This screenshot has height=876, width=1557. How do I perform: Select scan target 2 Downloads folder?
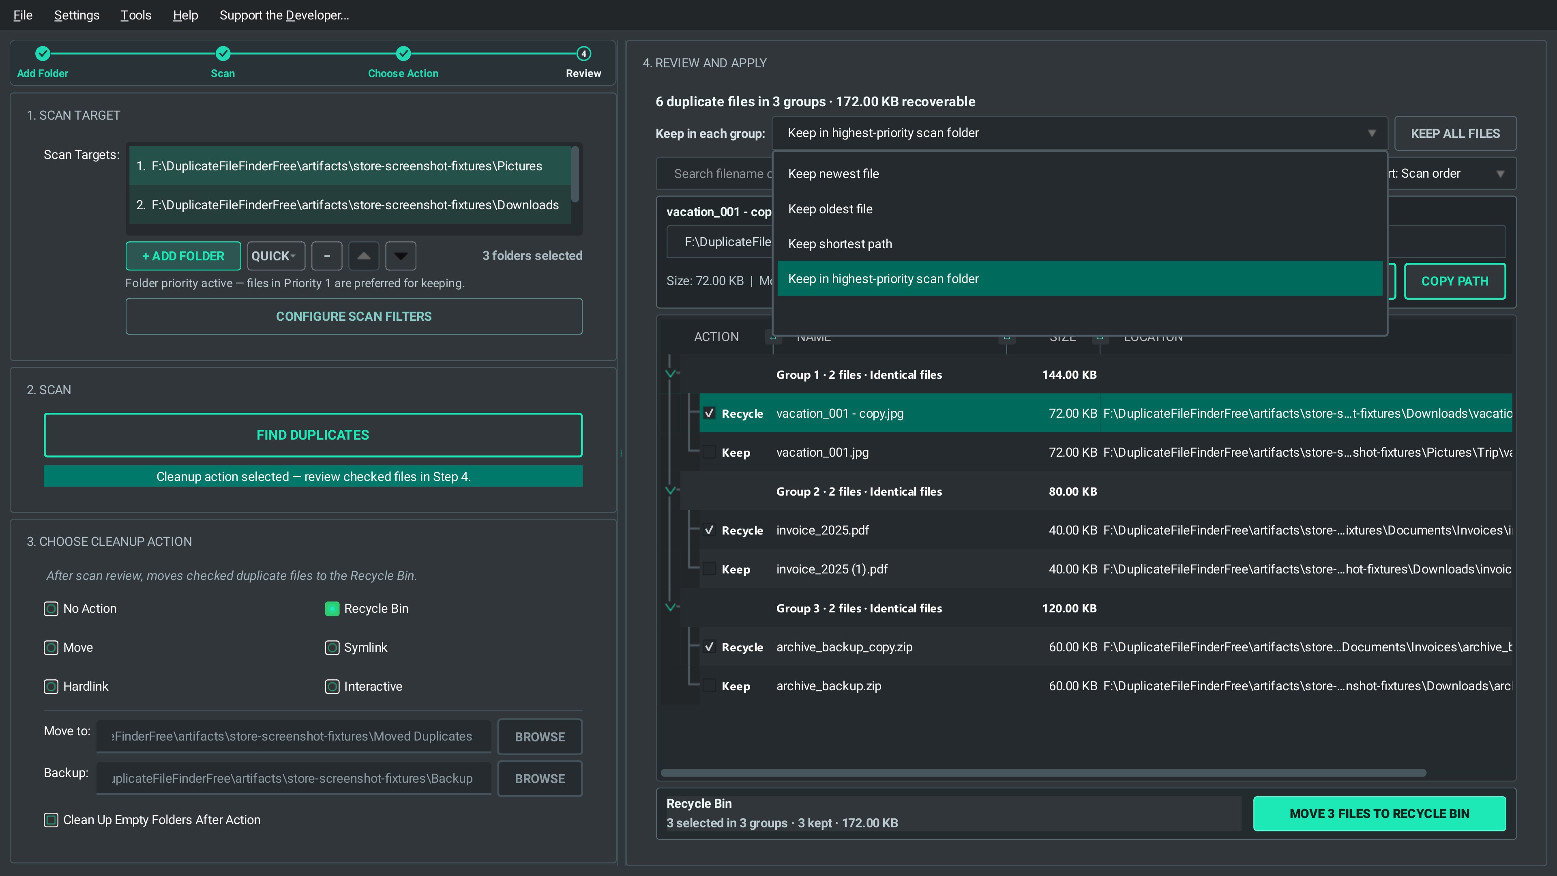pyautogui.click(x=350, y=205)
